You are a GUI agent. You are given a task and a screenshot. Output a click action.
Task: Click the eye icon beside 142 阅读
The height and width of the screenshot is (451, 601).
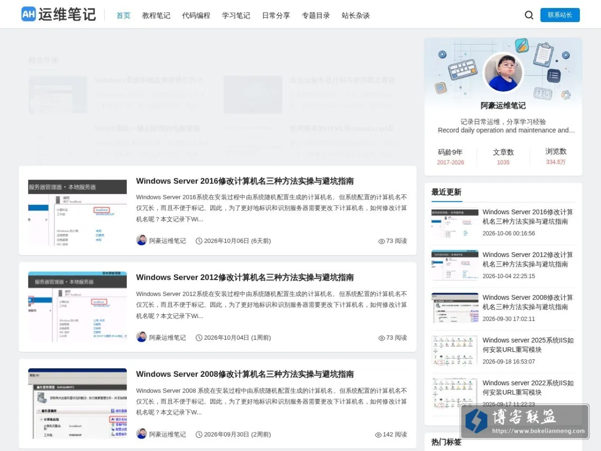pos(378,434)
